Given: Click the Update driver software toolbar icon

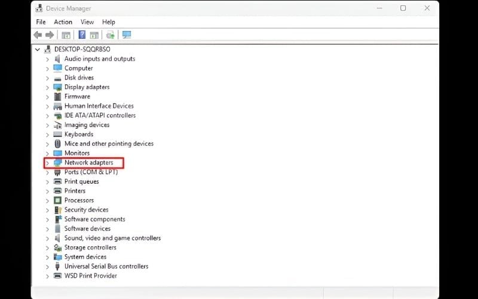Looking at the screenshot, I should (x=111, y=35).
